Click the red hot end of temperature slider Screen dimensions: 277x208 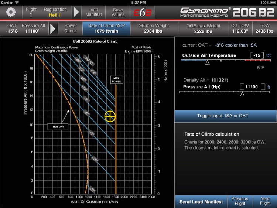coord(258,61)
